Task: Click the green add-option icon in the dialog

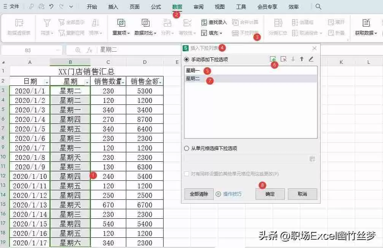Action: coord(273,59)
